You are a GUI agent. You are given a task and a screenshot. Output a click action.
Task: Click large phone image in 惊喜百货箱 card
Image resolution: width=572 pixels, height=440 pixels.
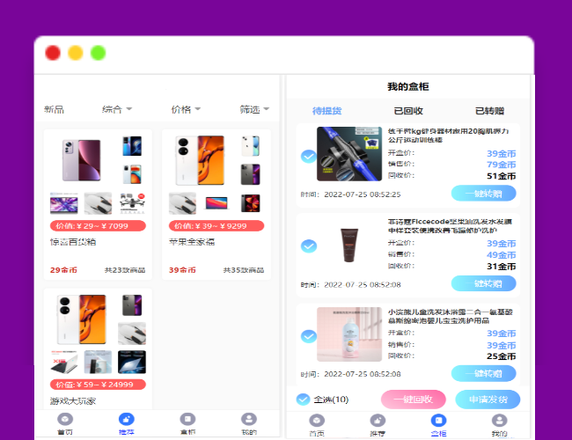pyautogui.click(x=81, y=160)
